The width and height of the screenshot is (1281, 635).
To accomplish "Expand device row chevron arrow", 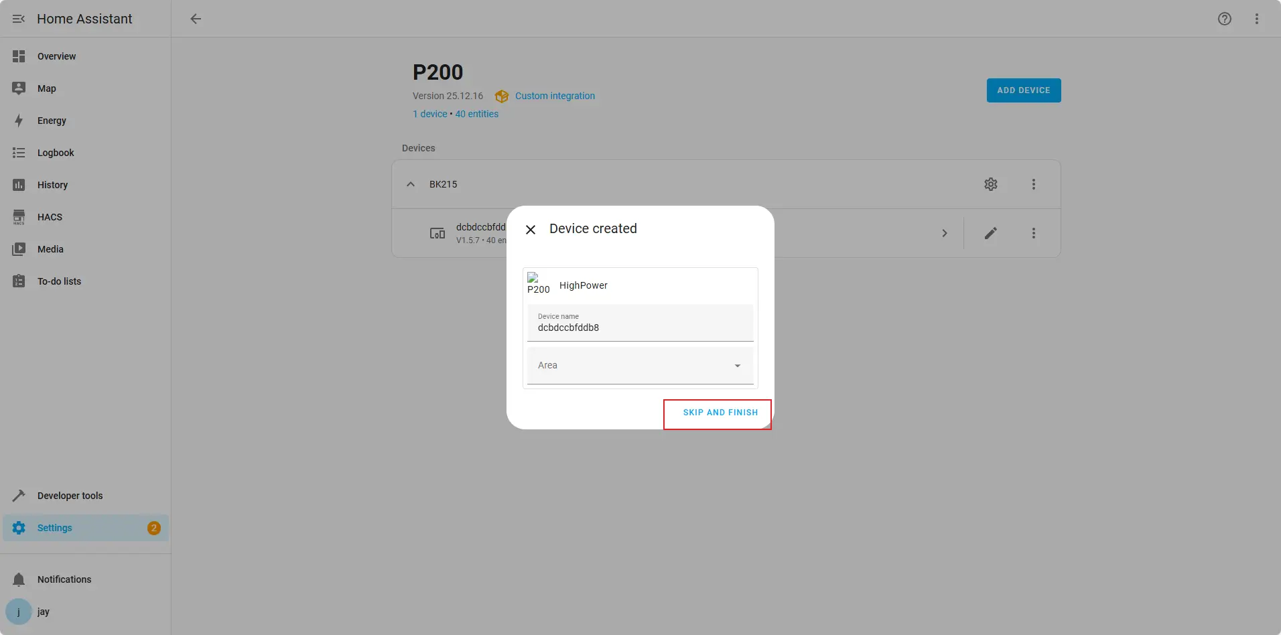I will [x=944, y=233].
